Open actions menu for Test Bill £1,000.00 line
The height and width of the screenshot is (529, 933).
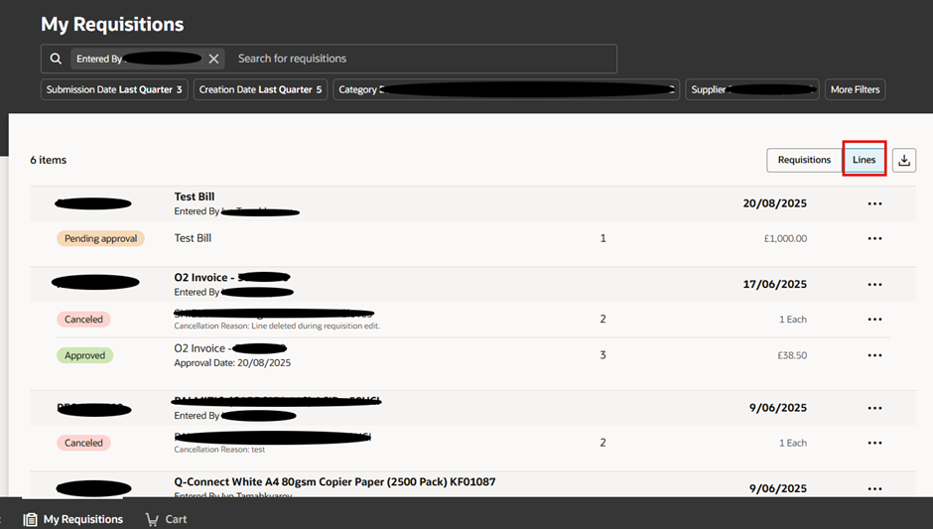(874, 238)
